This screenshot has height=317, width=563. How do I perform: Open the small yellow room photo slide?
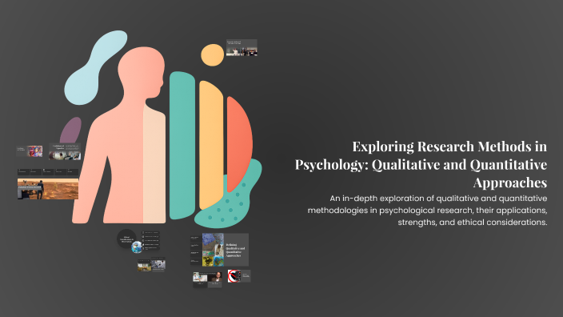pos(144,266)
